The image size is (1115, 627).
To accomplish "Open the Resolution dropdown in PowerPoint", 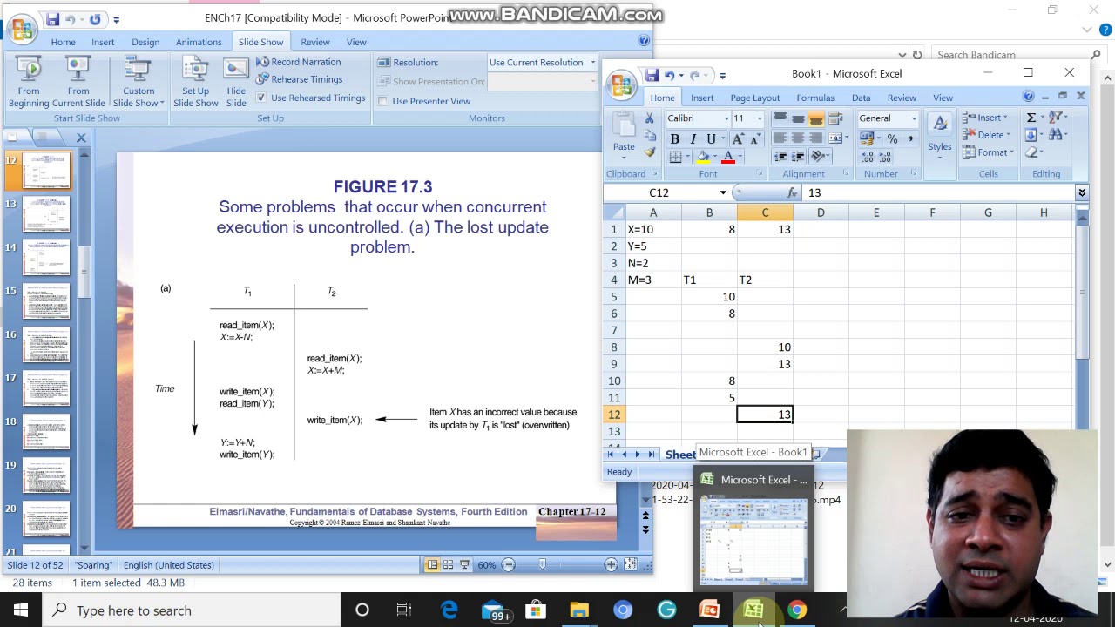I will (x=592, y=63).
